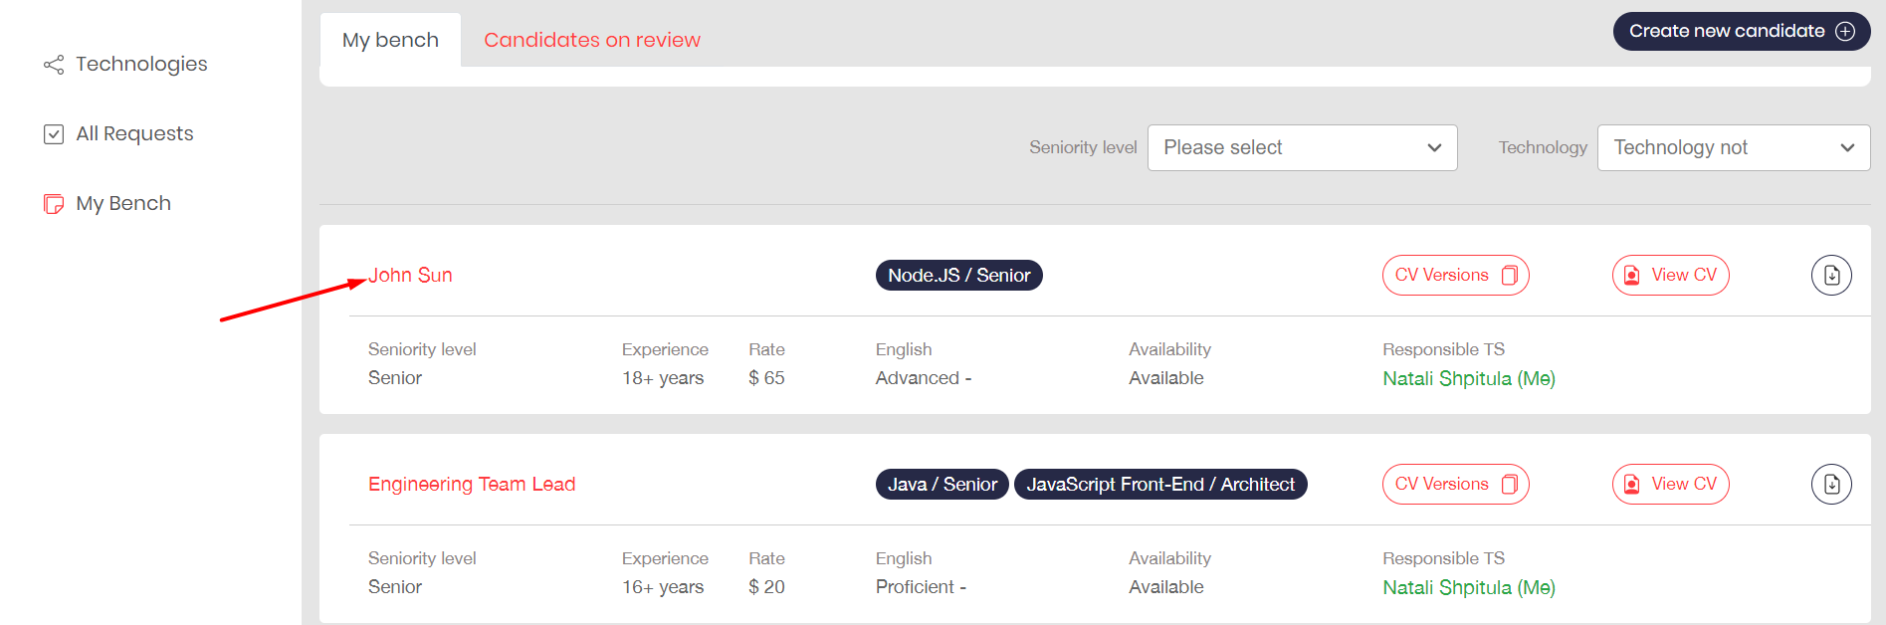The image size is (1886, 625).
Task: Click the Node.JS / Senior tag
Action: click(x=959, y=276)
